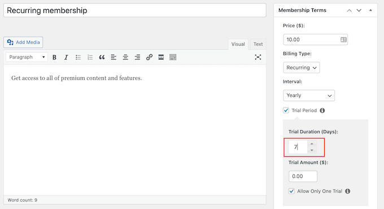Image resolution: width=384 pixels, height=209 pixels.
Task: Insert a bulleted list
Action: tap(78, 57)
